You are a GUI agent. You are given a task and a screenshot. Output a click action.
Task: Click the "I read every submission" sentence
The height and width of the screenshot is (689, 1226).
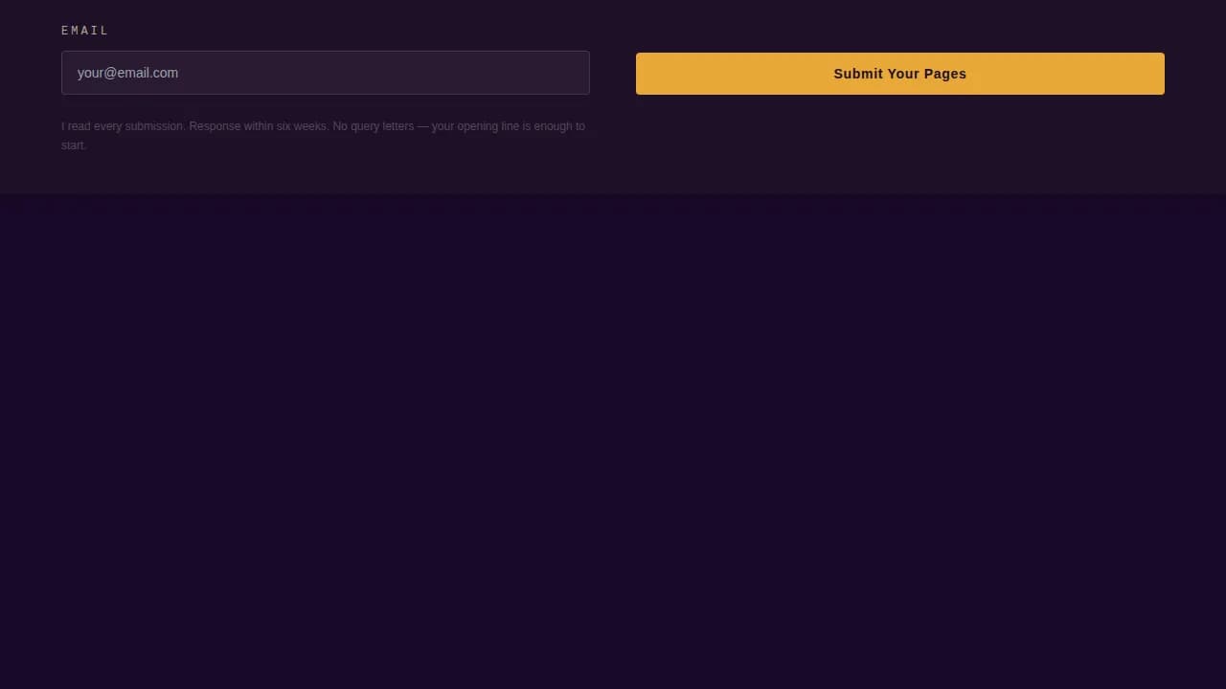point(123,126)
